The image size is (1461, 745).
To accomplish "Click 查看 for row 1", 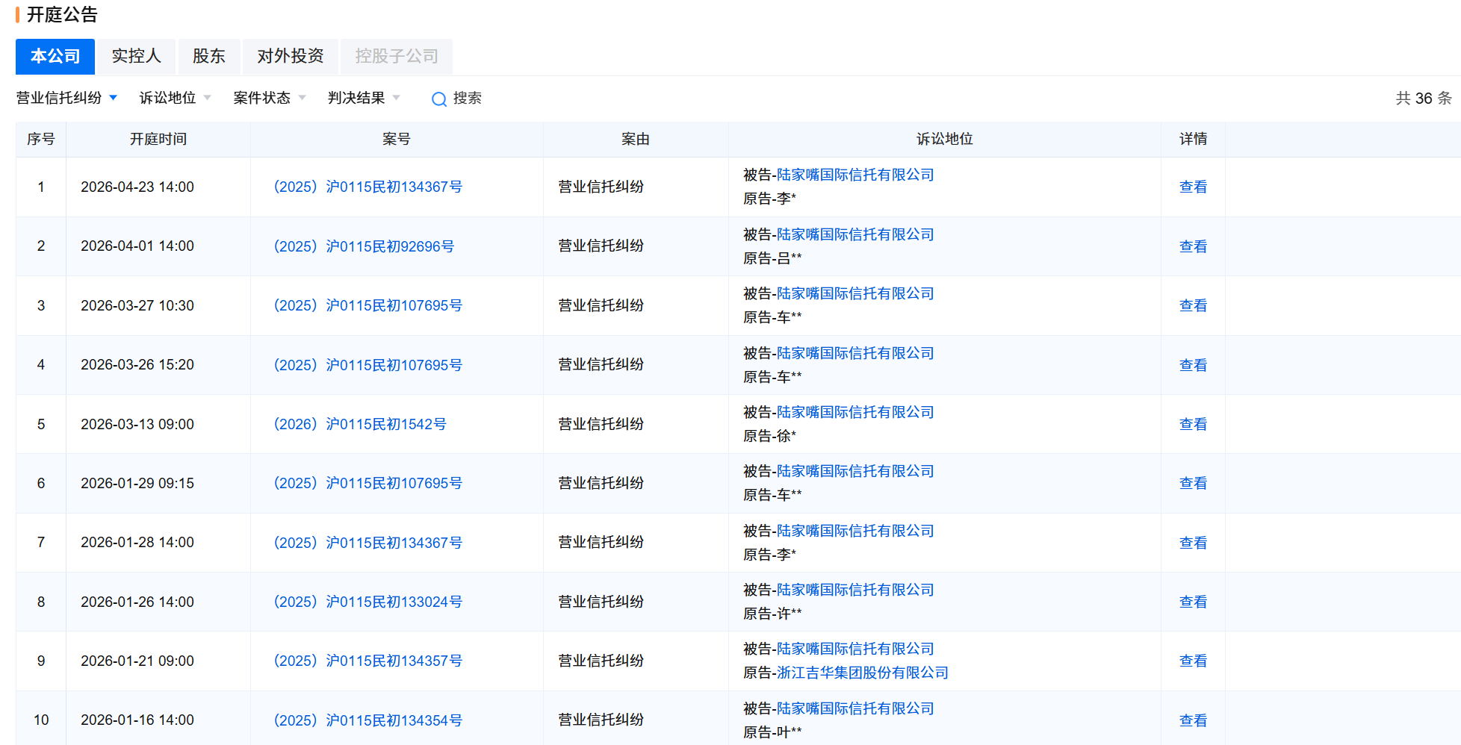I will [1193, 187].
